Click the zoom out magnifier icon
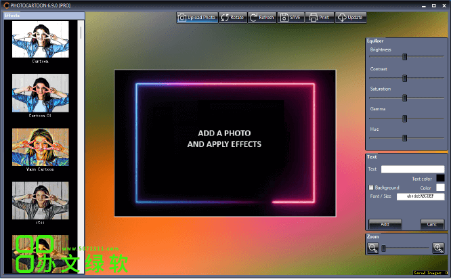 click(x=372, y=249)
